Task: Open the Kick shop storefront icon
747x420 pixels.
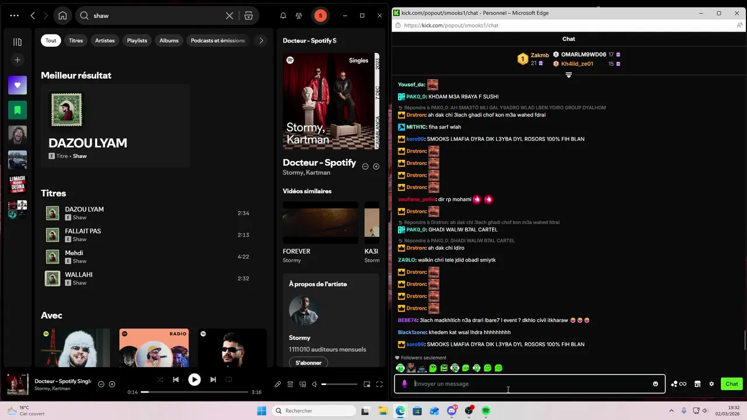Action: click(697, 384)
